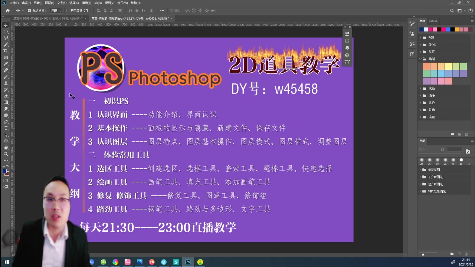This screenshot has height=267, width=475.
Task: Open the 滤镜(T) menu
Action: point(86,3)
